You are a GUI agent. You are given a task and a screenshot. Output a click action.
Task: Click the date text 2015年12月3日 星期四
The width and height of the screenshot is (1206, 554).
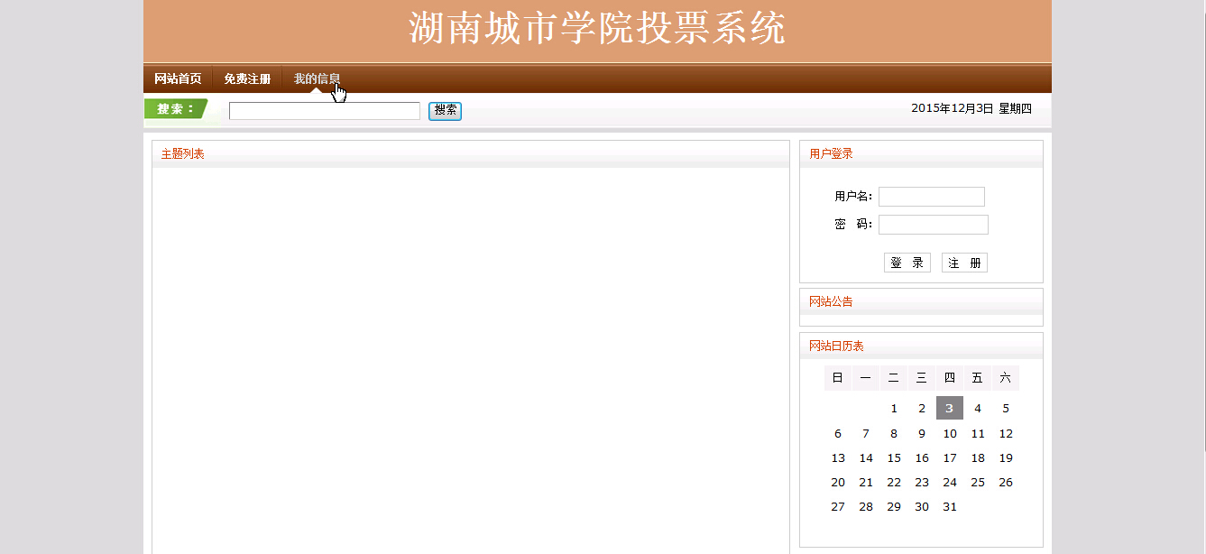click(x=971, y=108)
